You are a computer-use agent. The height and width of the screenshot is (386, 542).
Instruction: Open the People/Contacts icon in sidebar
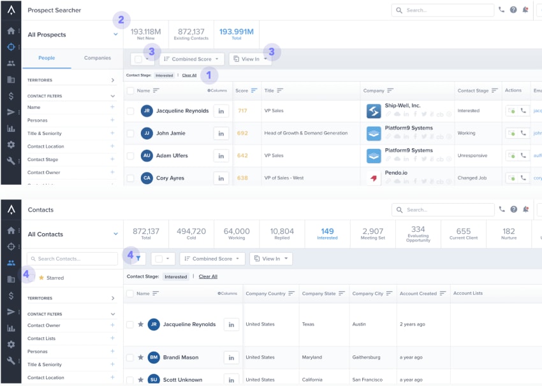tap(10, 62)
